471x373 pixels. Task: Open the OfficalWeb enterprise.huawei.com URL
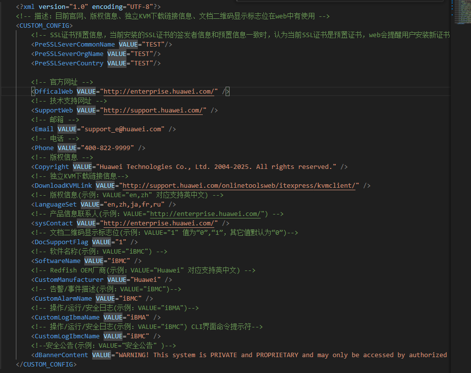pos(159,92)
